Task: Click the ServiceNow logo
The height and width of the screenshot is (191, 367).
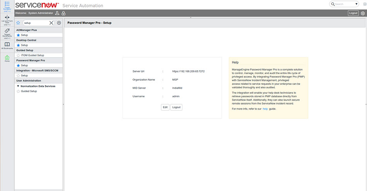Action: (x=37, y=5)
